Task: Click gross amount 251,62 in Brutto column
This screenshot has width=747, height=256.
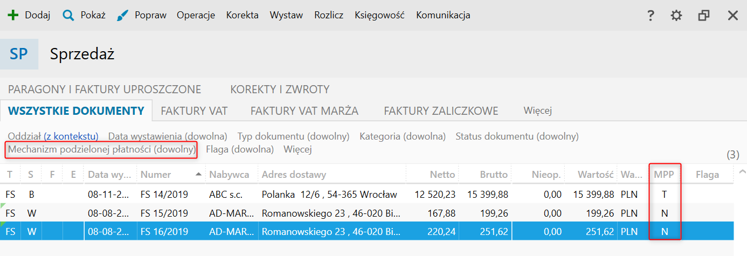Action: tap(495, 232)
